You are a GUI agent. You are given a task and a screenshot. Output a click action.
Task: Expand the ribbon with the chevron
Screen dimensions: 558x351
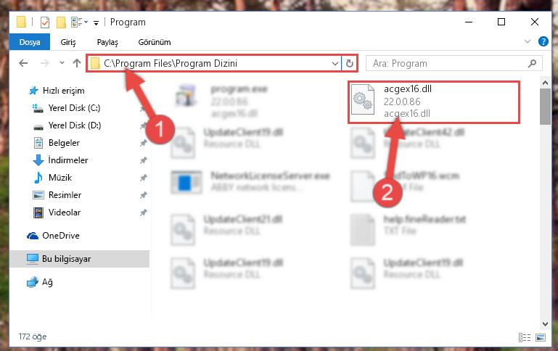(x=528, y=41)
